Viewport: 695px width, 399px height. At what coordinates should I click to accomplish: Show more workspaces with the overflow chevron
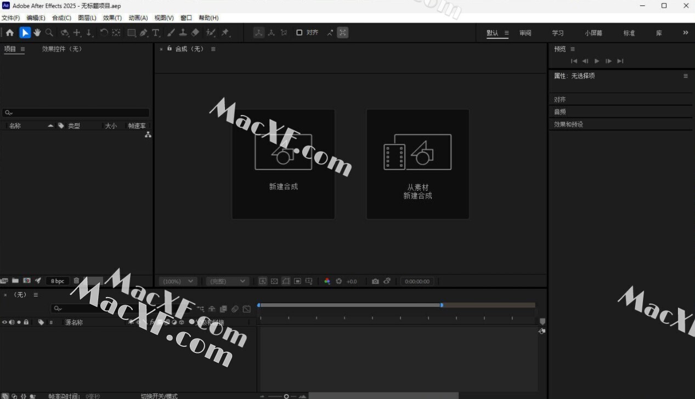685,33
